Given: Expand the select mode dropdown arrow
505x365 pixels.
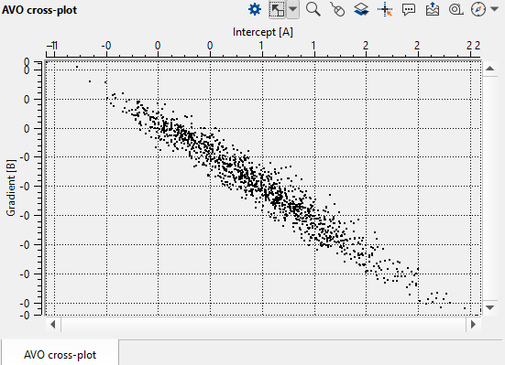Looking at the screenshot, I should [292, 10].
